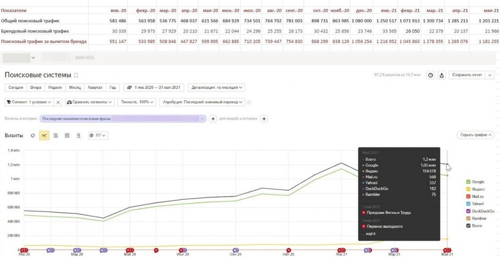500x262 pixels.
Task: Choose the bar column chart icon
Action: (x=67, y=135)
